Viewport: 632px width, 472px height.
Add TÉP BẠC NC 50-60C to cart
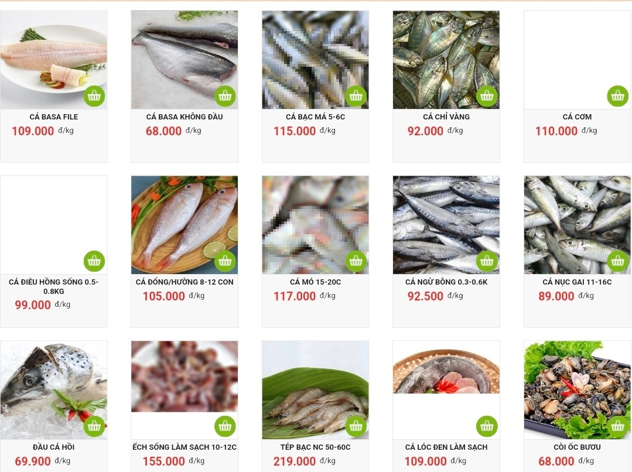click(356, 426)
